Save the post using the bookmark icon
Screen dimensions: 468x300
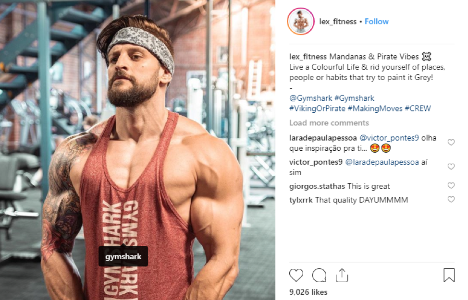tap(448, 275)
